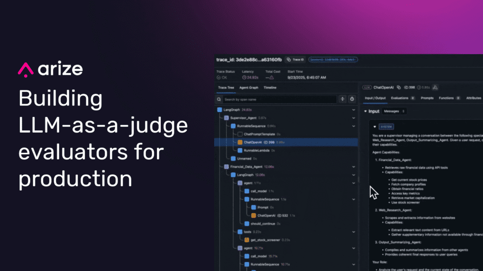Screen dimensions: 483x271
Task: Collapse the Financial_Data_Agent row chevron
Action: tap(354, 167)
